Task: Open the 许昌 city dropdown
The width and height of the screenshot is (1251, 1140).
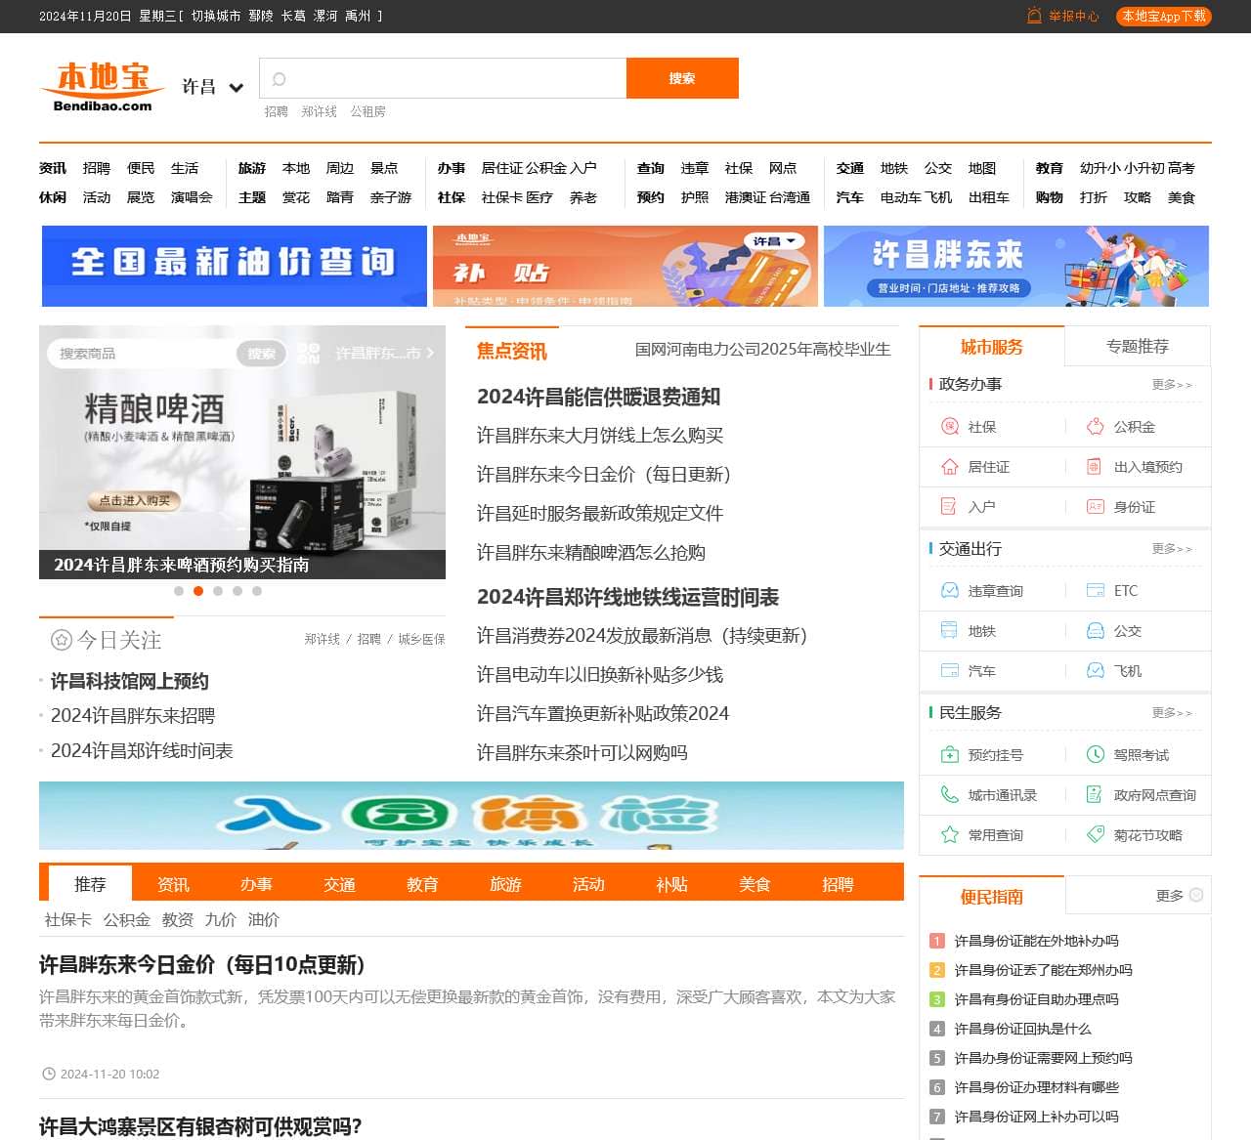Action: pos(212,87)
